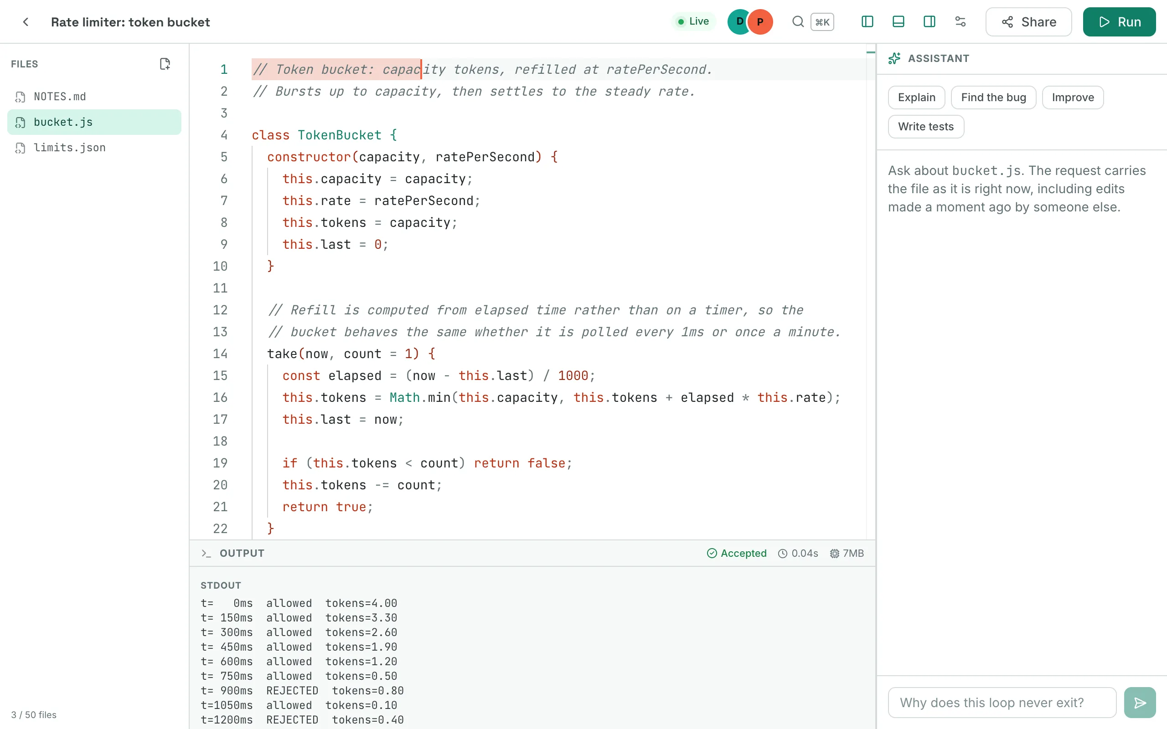Open the ⌘K command palette badge

(822, 22)
